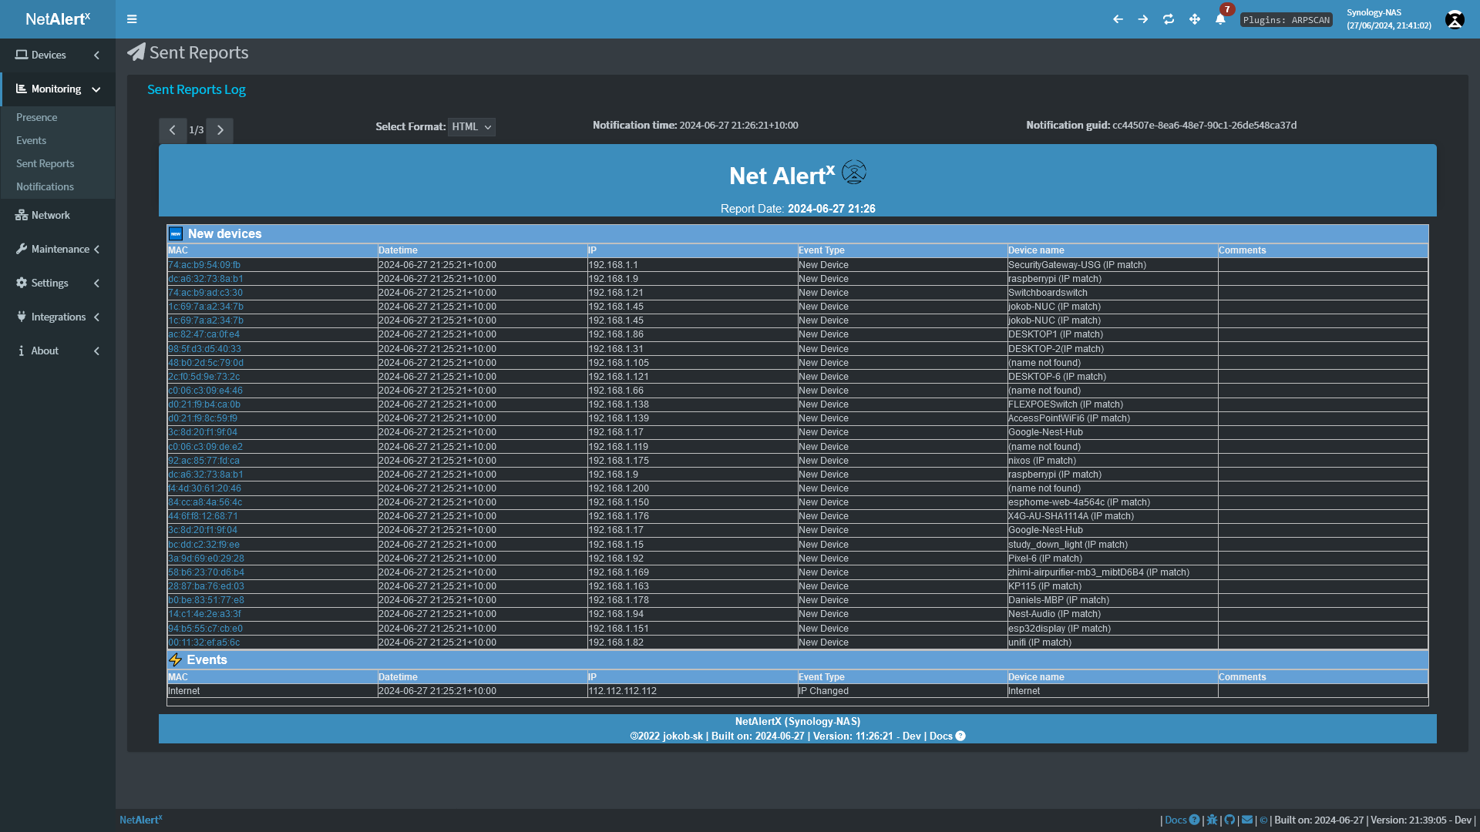Click the forward arrow in top bar
Viewport: 1480px width, 832px height.
pos(1143,19)
